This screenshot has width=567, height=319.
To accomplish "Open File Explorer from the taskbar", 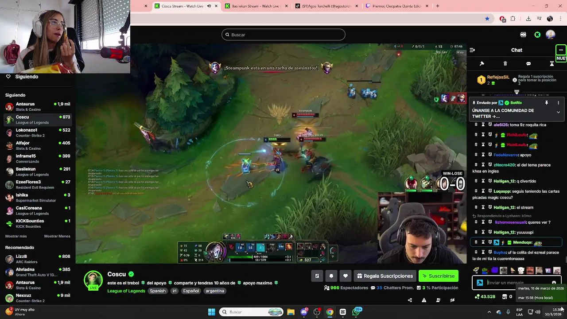I will pyautogui.click(x=291, y=312).
